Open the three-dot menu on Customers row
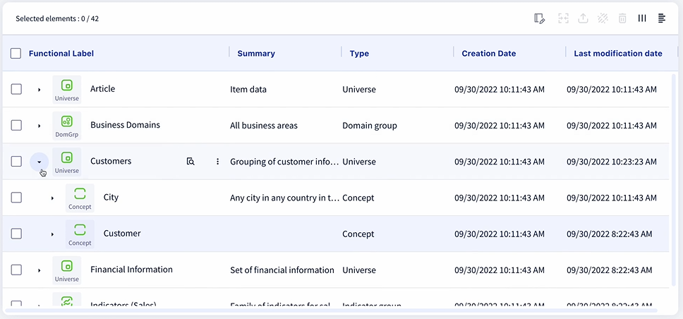The height and width of the screenshot is (319, 683). click(217, 162)
